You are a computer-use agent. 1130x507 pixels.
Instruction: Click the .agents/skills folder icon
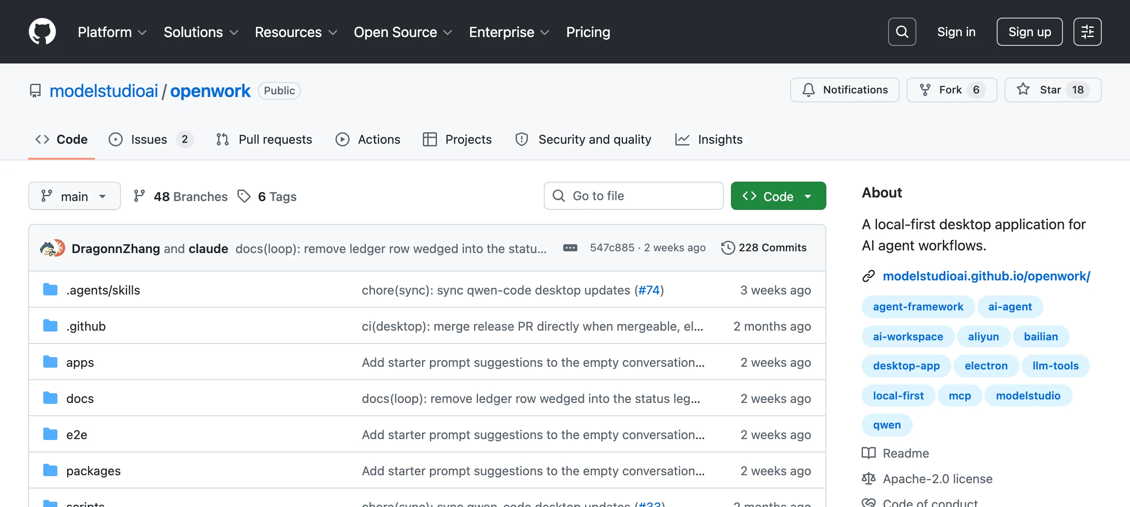click(50, 290)
